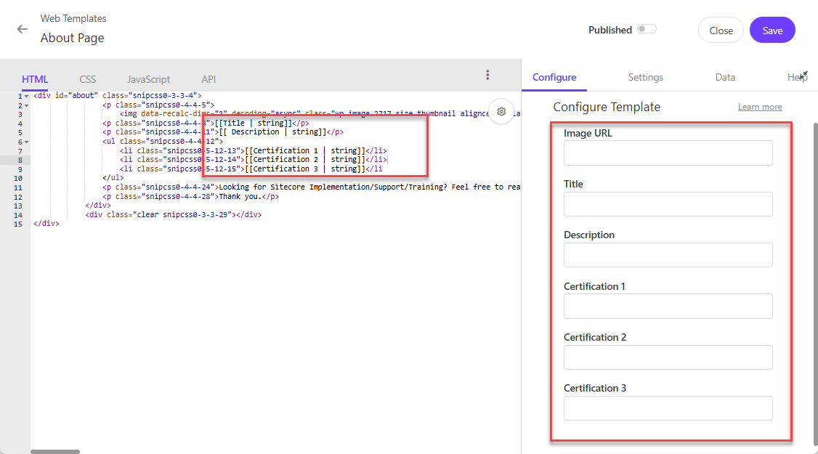Collapse the code fold at line 2
This screenshot has width=818, height=454.
pos(26,105)
